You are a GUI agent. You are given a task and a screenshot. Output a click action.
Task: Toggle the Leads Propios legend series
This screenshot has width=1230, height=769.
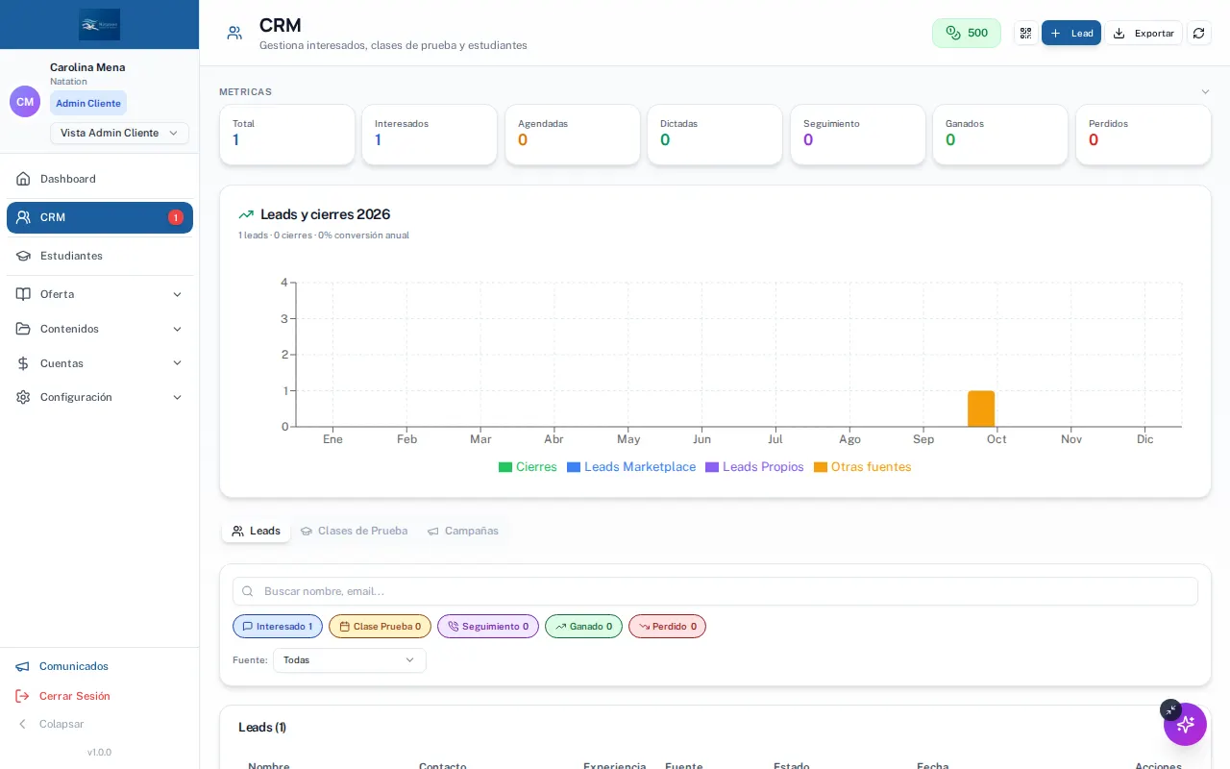(x=754, y=467)
